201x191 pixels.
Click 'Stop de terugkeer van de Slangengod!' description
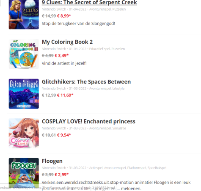78,24
